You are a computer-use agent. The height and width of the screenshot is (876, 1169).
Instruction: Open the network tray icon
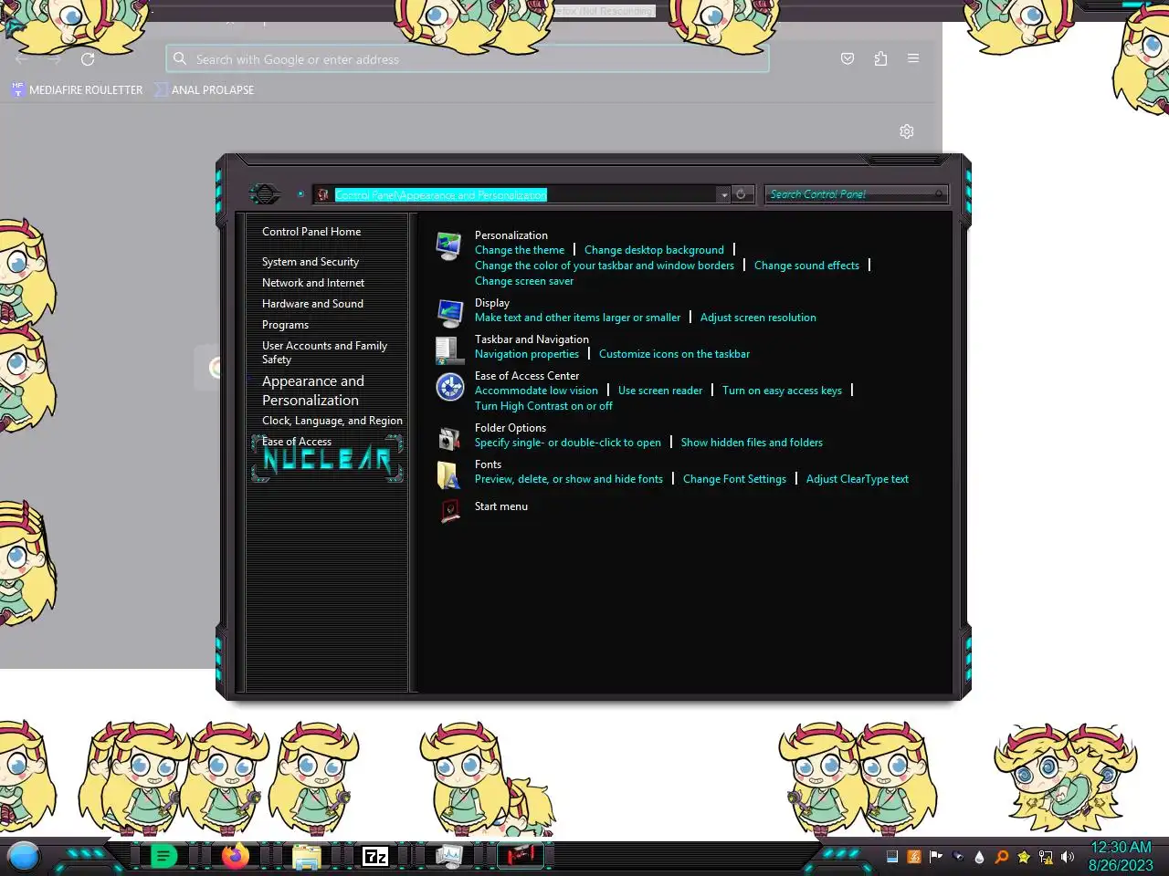(x=1046, y=857)
